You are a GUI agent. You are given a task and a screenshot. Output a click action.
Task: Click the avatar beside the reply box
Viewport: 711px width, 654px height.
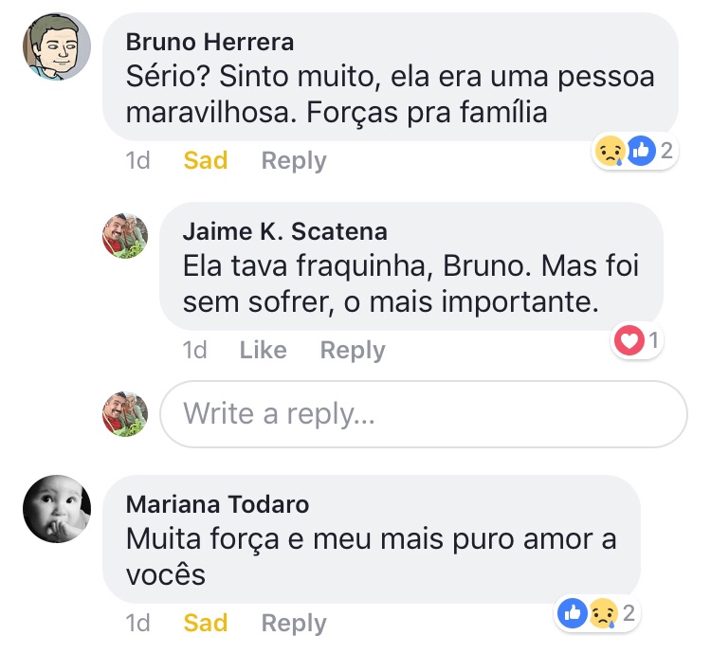click(x=125, y=414)
